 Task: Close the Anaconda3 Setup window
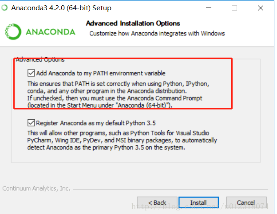(261, 8)
